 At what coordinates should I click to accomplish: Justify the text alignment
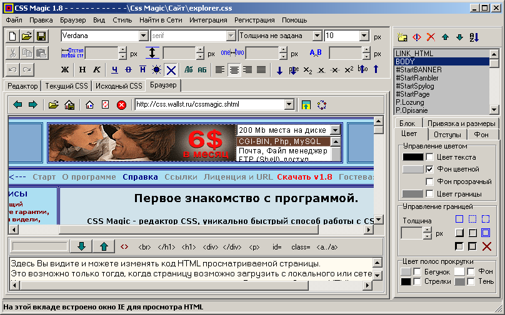pos(261,69)
